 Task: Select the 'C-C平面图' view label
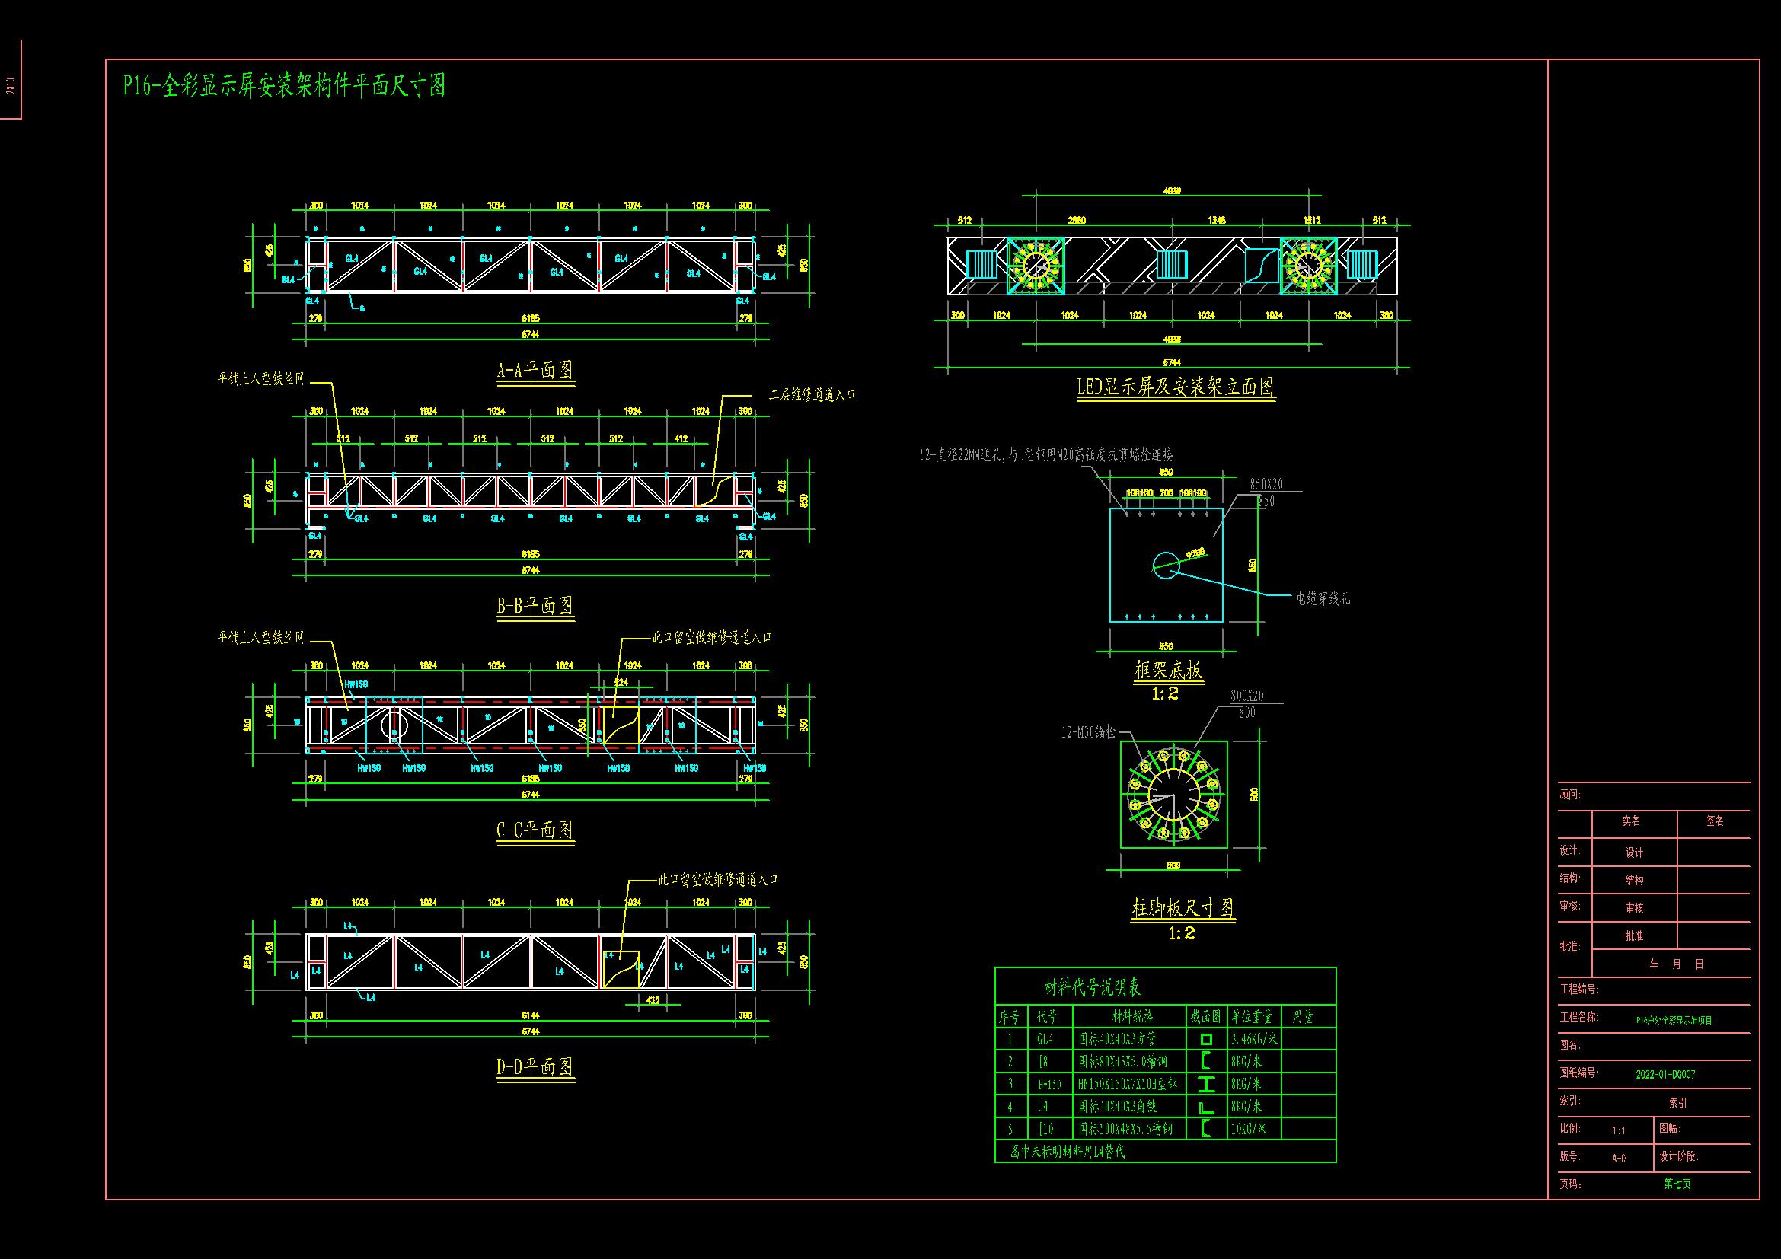click(x=535, y=830)
